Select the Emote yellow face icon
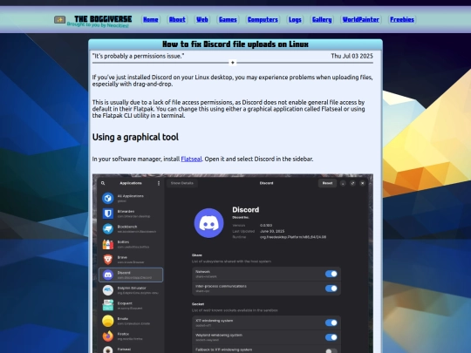 point(108,321)
